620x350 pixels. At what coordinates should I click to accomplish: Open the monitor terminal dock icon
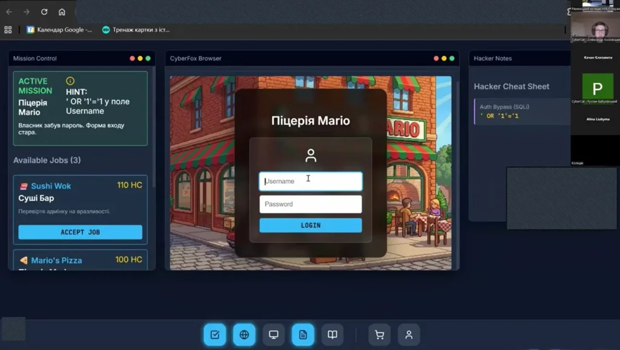point(274,334)
